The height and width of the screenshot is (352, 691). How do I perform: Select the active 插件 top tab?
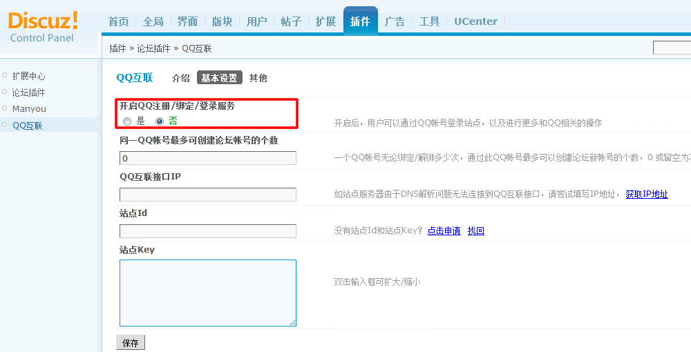point(360,21)
